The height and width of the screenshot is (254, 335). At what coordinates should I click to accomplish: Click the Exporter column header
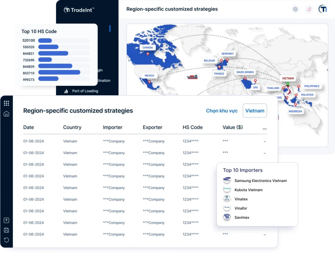(x=152, y=127)
